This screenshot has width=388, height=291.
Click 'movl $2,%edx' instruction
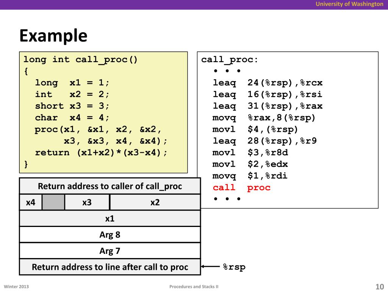250,164
